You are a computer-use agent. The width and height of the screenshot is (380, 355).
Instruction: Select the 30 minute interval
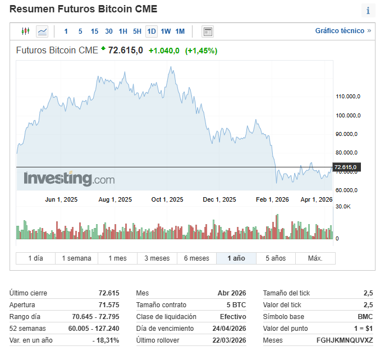click(x=109, y=31)
